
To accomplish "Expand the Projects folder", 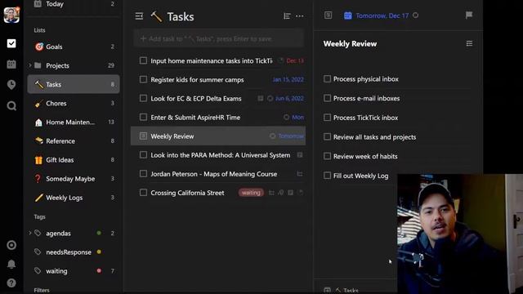I will point(30,65).
